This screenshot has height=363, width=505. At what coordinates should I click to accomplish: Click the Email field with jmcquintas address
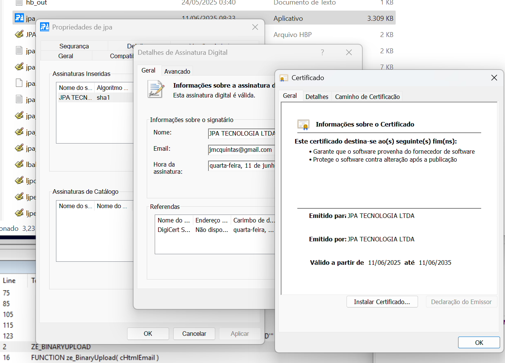click(241, 150)
